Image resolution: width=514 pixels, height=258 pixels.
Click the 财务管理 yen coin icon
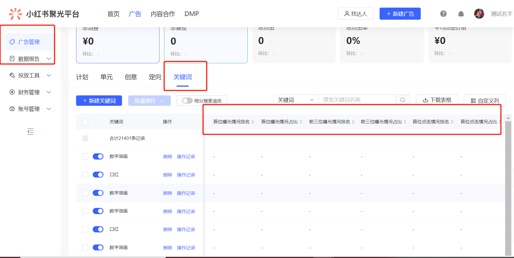point(12,92)
